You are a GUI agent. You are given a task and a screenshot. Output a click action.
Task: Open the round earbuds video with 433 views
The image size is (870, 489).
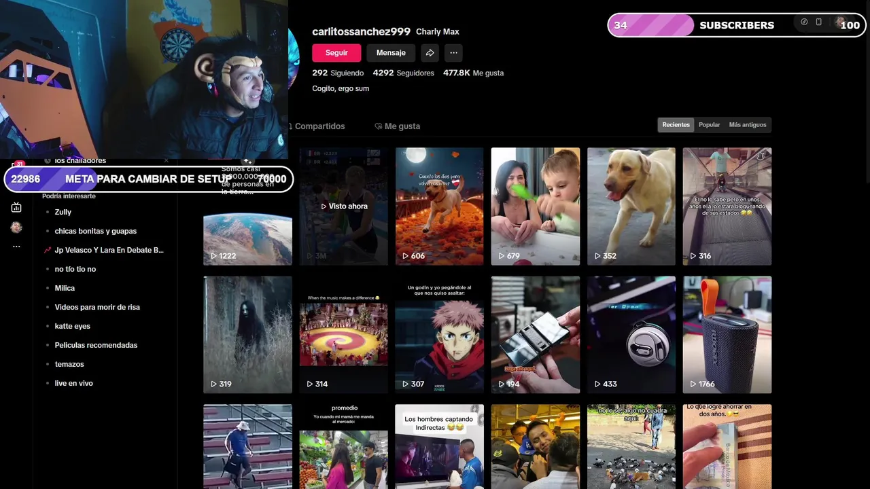pyautogui.click(x=631, y=335)
